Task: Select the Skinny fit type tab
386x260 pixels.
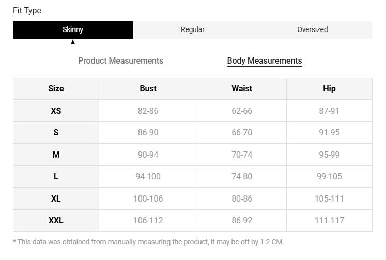Action: pos(73,29)
